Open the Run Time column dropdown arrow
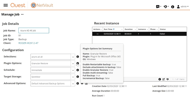This screenshot has width=190, height=107. [122, 29]
